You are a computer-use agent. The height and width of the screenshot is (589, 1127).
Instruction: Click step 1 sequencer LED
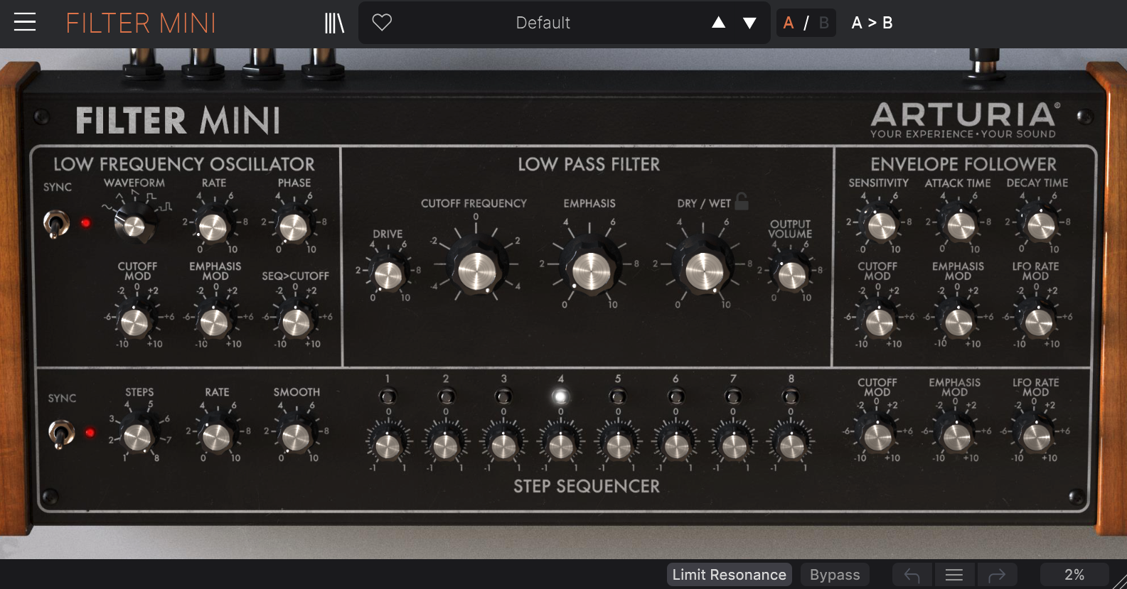tap(388, 396)
